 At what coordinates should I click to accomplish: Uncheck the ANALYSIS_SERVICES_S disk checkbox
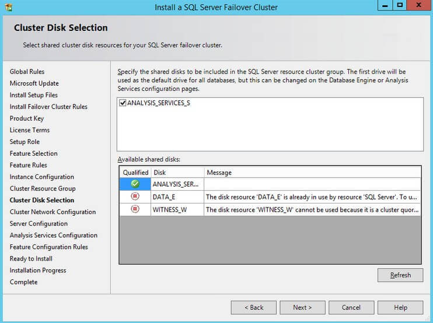123,103
